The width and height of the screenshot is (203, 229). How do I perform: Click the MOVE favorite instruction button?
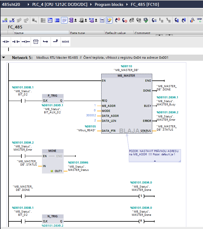65,42
